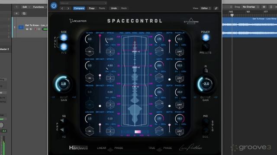
Task: Click the Low band LIMIT button
Action: click(x=180, y=131)
